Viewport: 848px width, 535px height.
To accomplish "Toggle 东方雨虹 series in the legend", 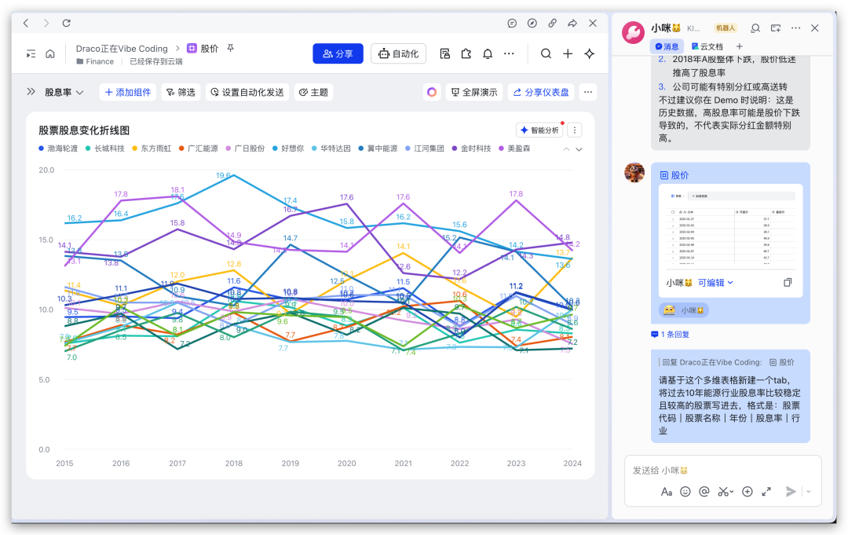I will pyautogui.click(x=150, y=148).
